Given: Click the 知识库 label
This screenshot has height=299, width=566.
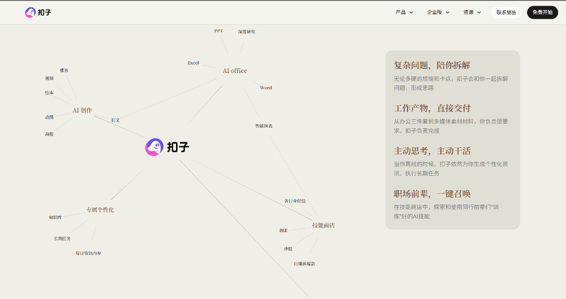Looking at the screenshot, I should point(55,217).
